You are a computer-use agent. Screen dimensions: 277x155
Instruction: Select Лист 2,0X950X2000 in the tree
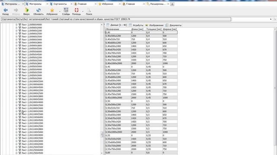tap(32, 78)
